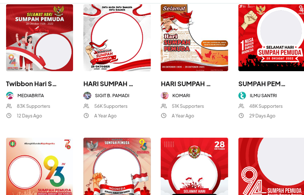The width and height of the screenshot is (304, 195).
Task: Open Selamat Hari Sumpah Pemuda 1928-2022 frame
Action: pyautogui.click(x=39, y=38)
